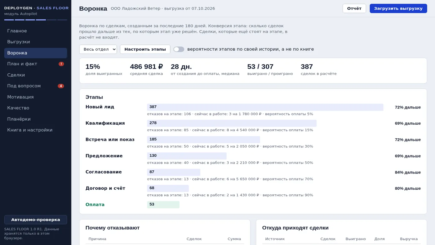Click the DEPLOYGEN · SALES FLOOR logo text
This screenshot has width=435, height=245.
[36, 8]
